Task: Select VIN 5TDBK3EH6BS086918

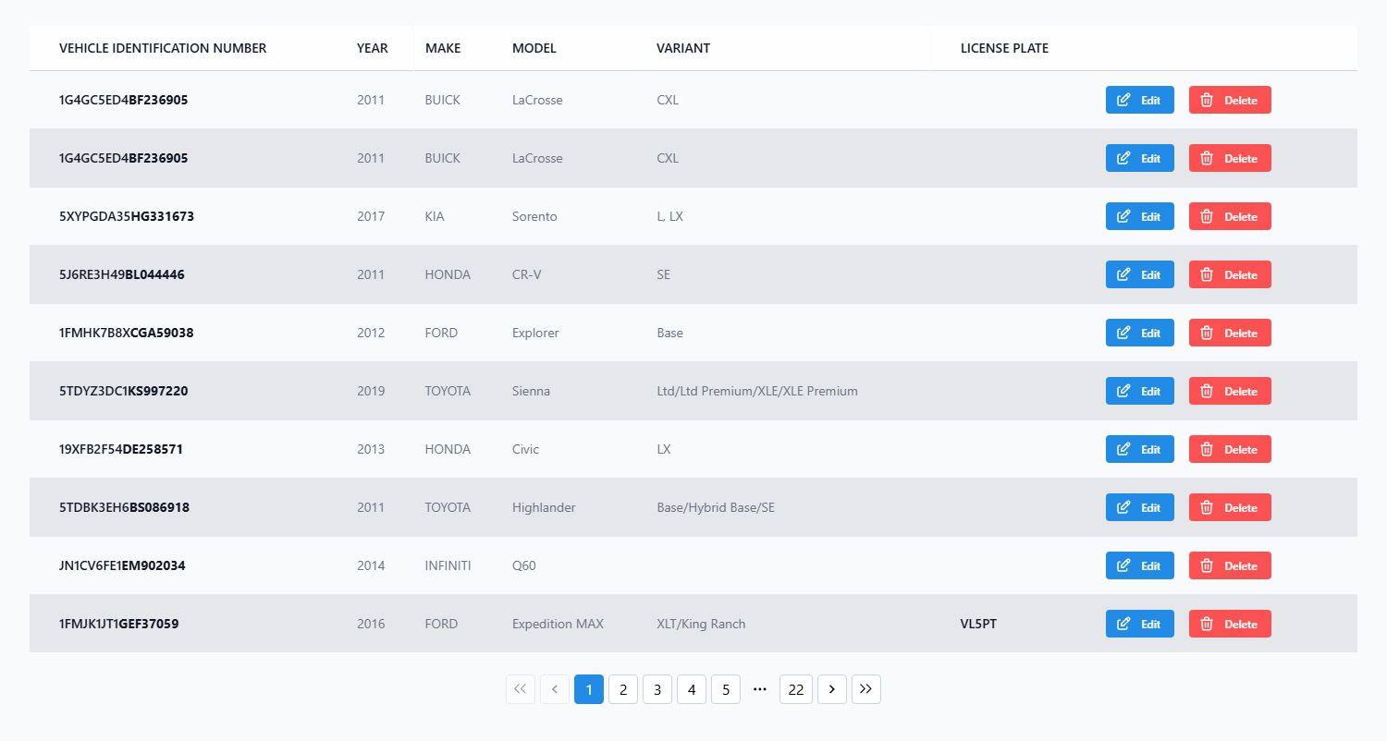Action: (x=125, y=507)
